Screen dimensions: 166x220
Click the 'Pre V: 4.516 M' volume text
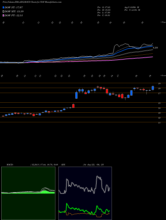132,10
